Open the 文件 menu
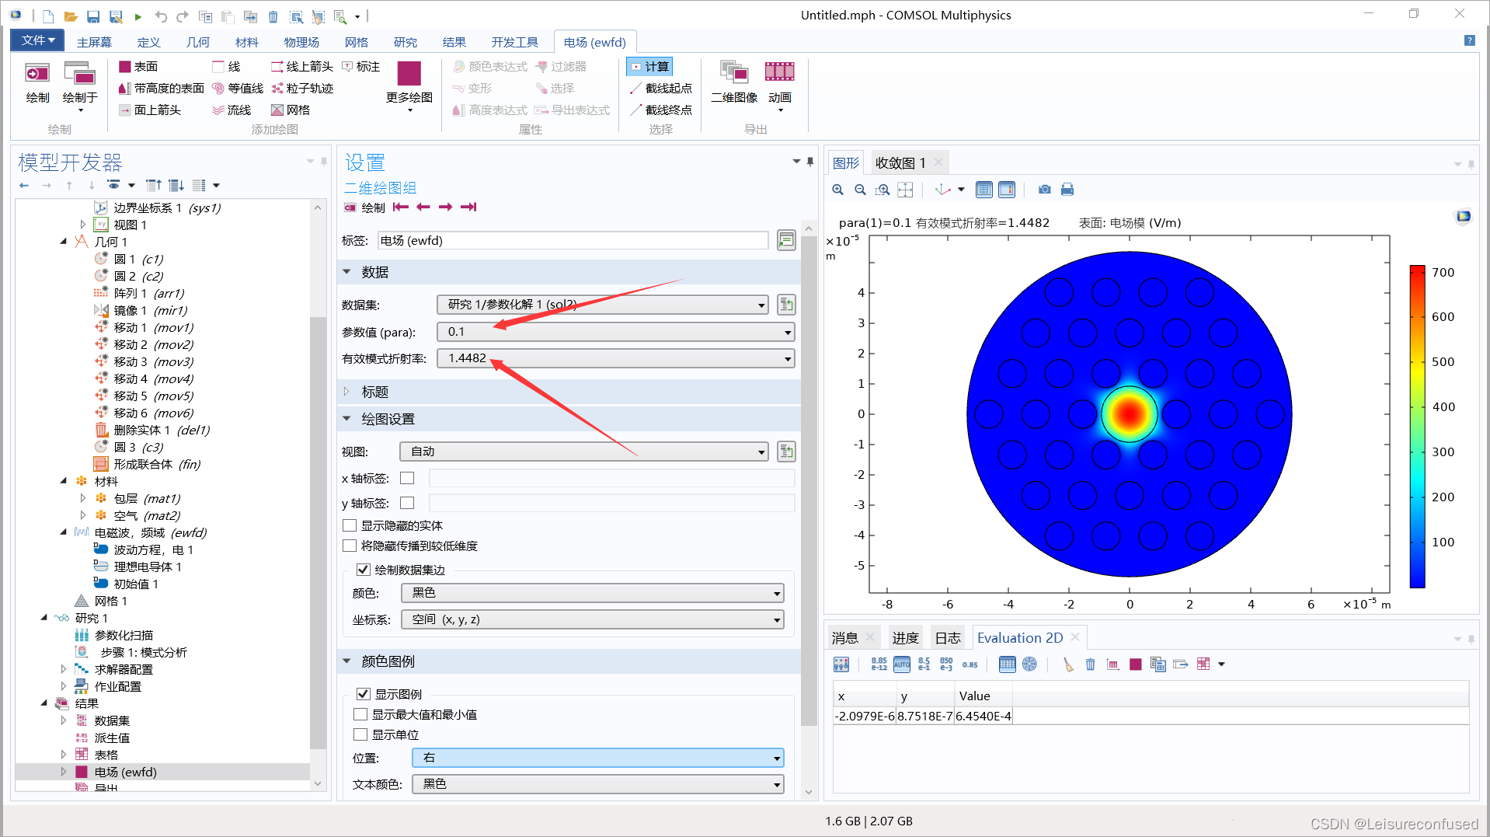This screenshot has width=1490, height=837. 37,40
